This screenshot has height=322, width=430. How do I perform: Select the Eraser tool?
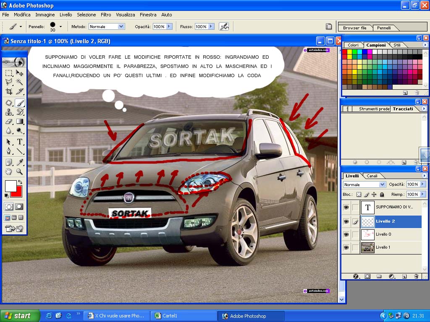(x=9, y=121)
